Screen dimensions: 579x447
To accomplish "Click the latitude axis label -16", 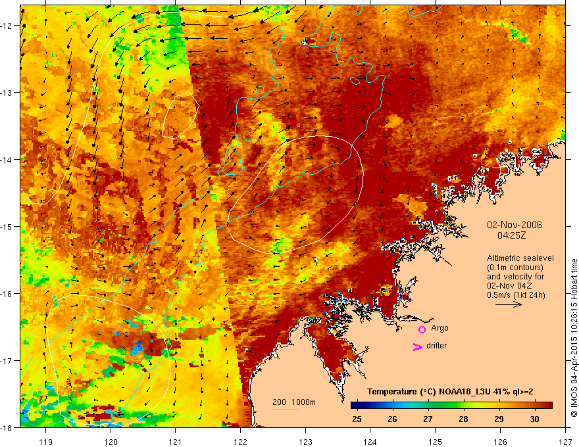I will [7, 294].
